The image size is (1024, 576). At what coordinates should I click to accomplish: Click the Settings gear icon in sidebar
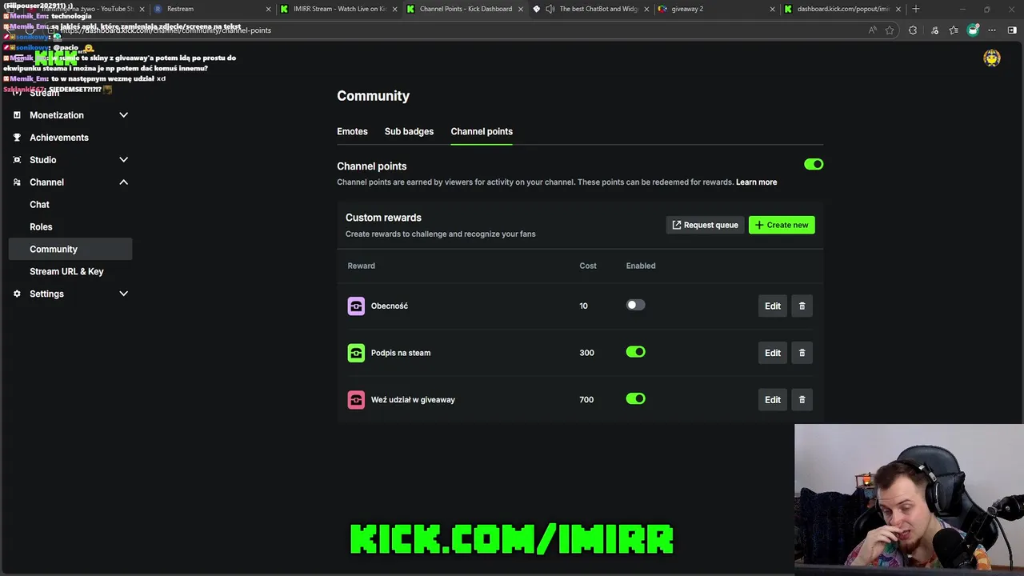point(17,294)
